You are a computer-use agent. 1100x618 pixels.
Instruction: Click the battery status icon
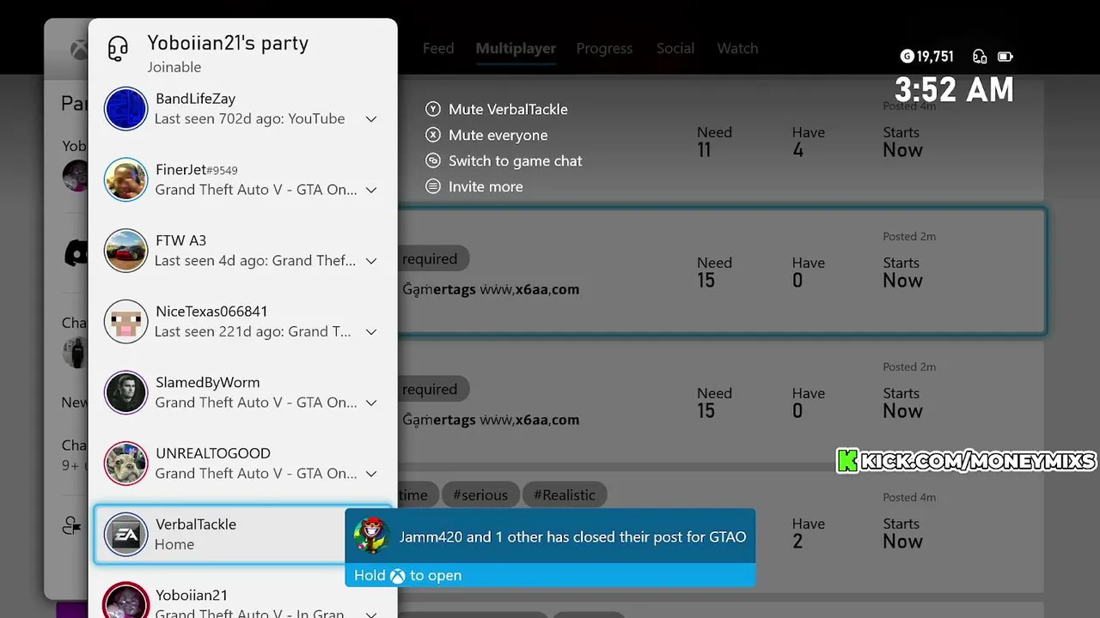(1005, 57)
